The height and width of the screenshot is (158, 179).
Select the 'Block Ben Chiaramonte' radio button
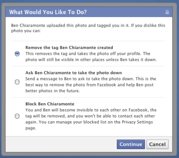tap(17, 116)
